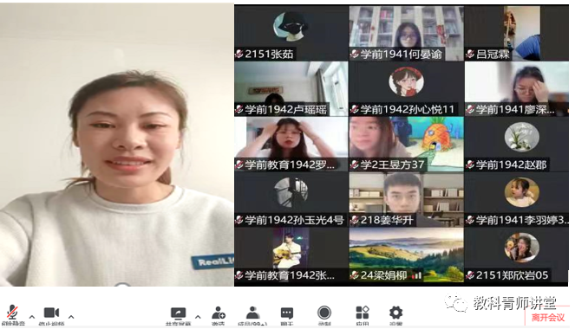Select the 218姜华升 video tile
Screen dimensions: 575x329
(x=406, y=200)
